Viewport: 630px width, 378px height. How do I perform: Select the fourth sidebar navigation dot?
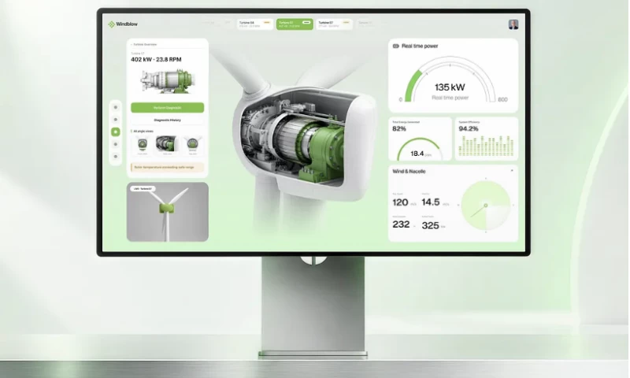[x=115, y=144]
